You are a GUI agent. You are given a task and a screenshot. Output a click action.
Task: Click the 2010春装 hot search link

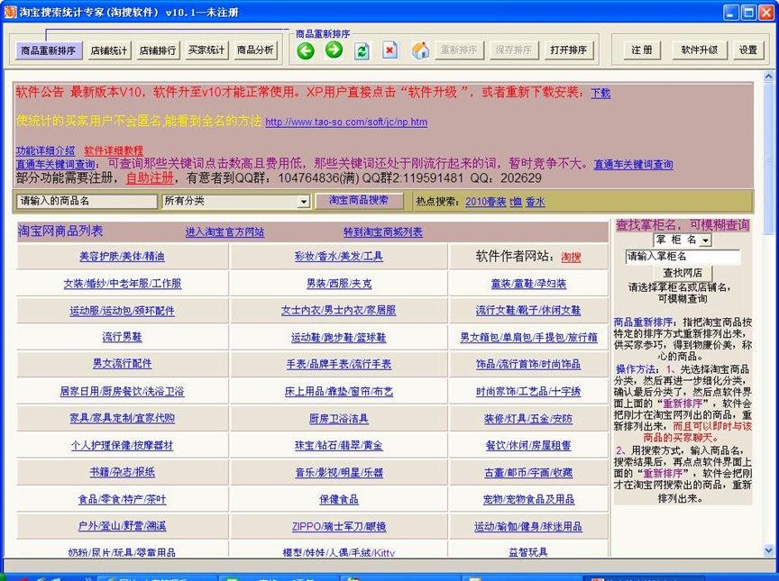[x=485, y=203]
